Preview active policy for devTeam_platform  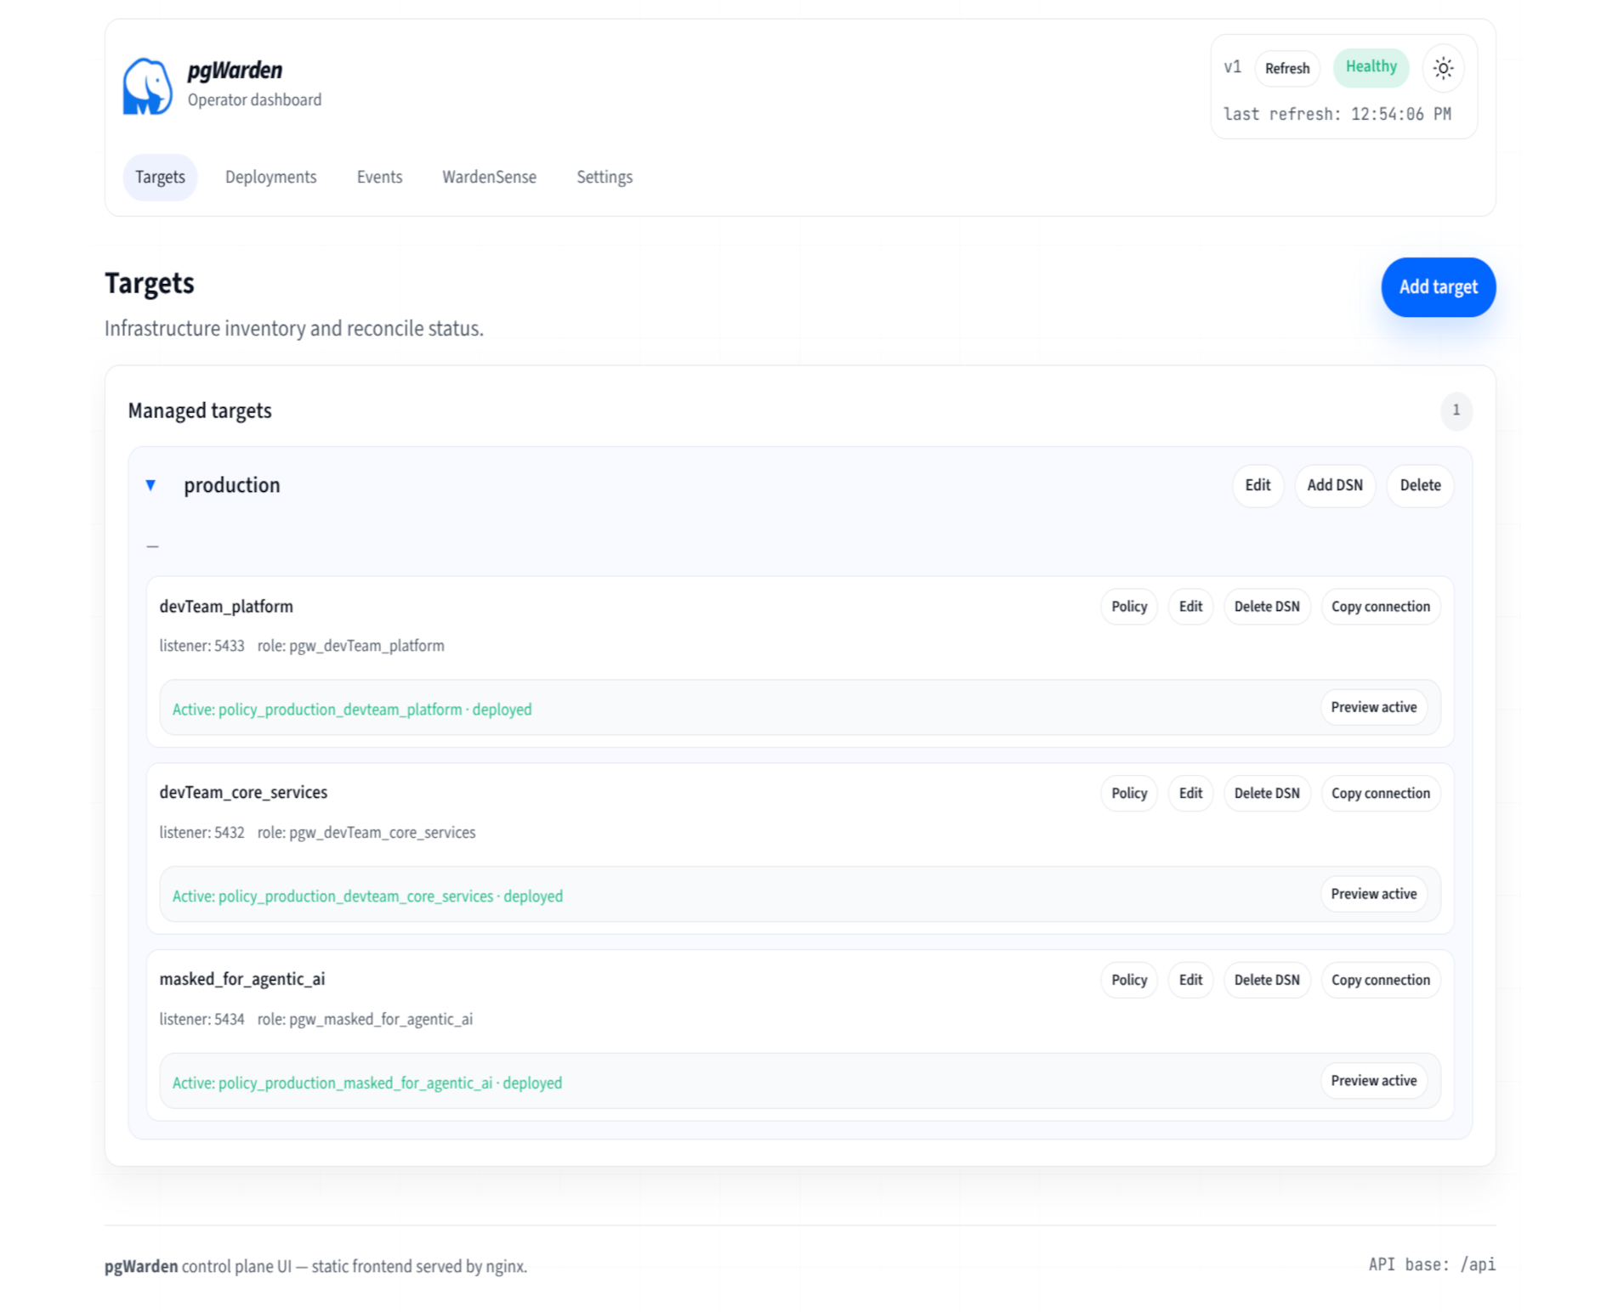coord(1373,707)
